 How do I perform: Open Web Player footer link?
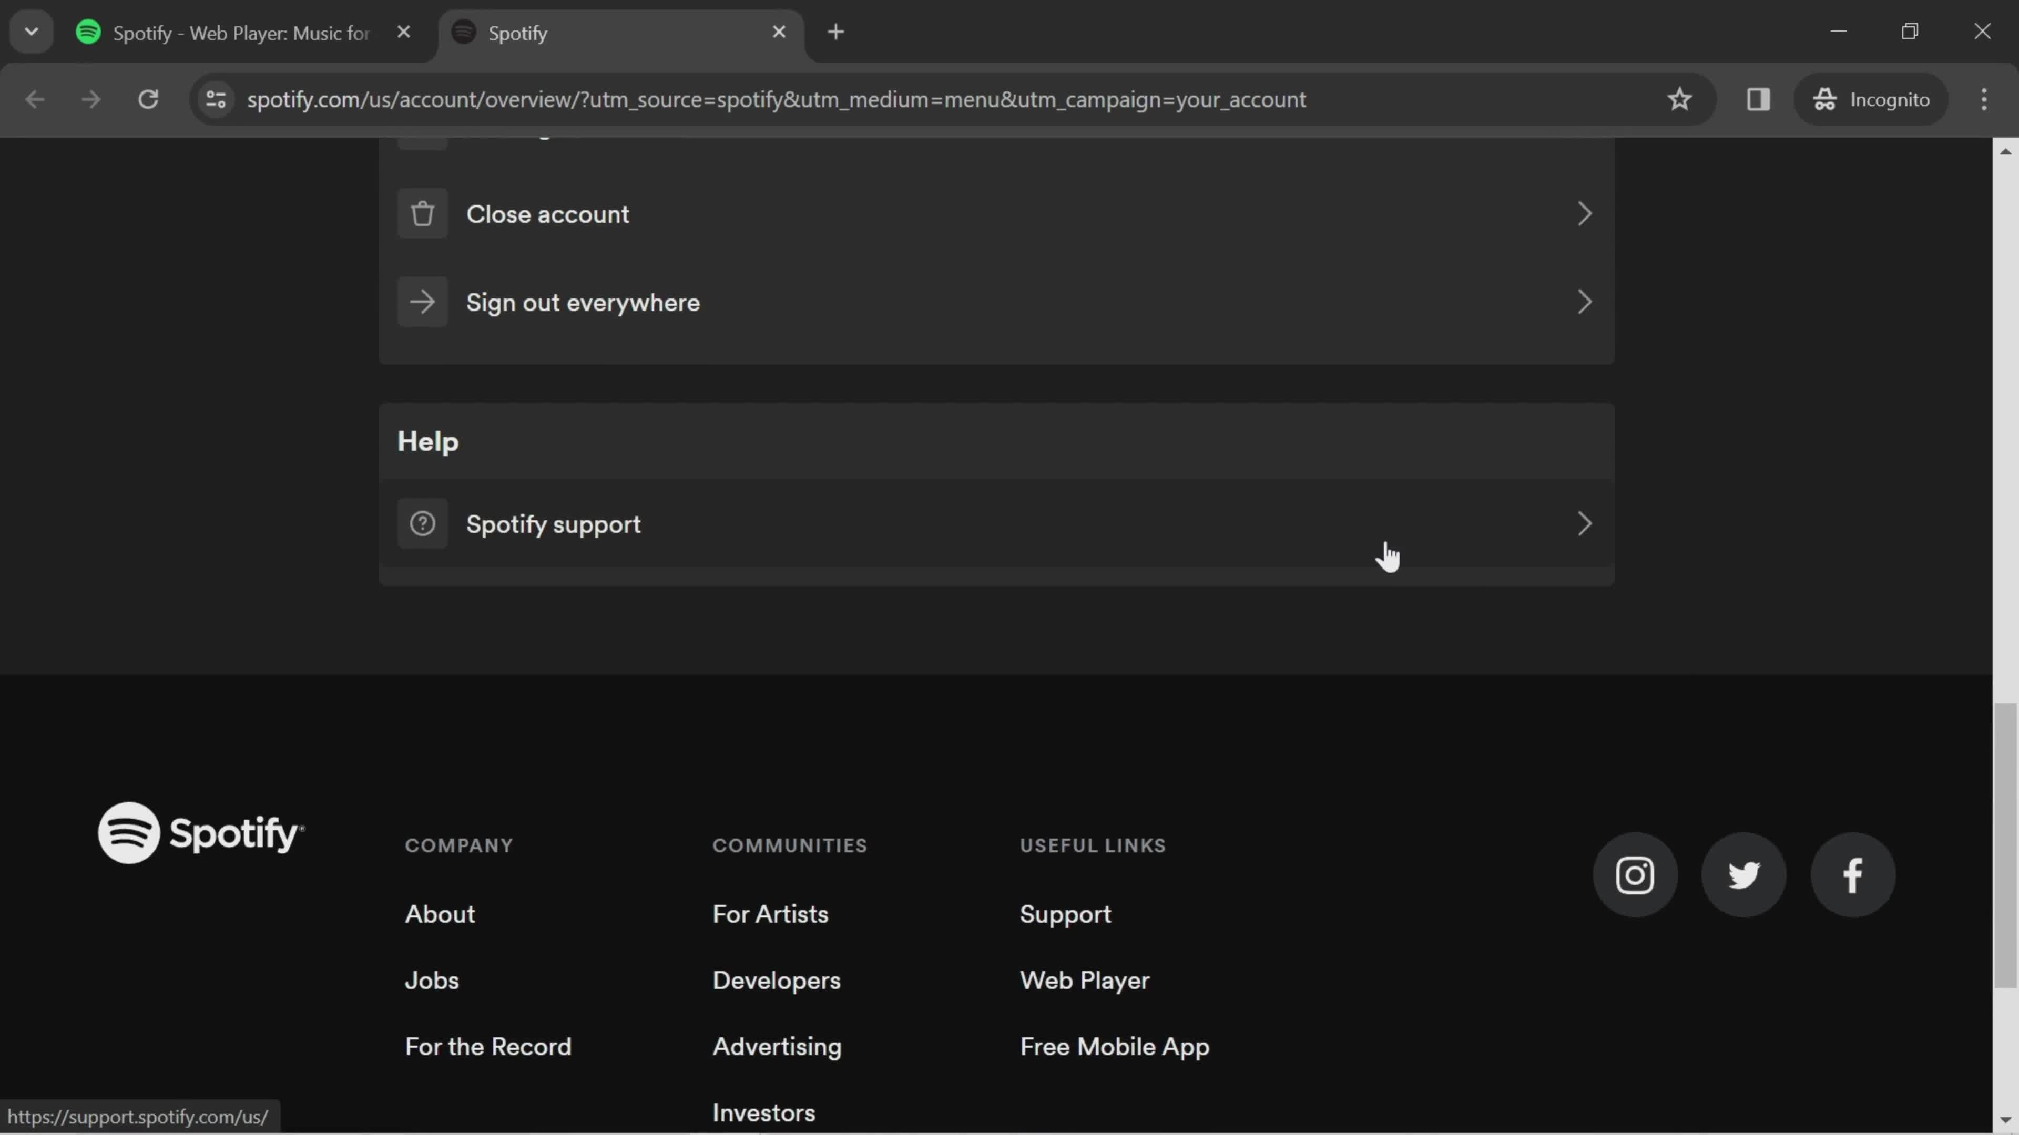(x=1085, y=981)
